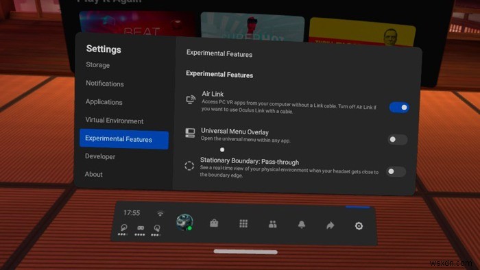Open Virtual Environment settings

(x=115, y=121)
